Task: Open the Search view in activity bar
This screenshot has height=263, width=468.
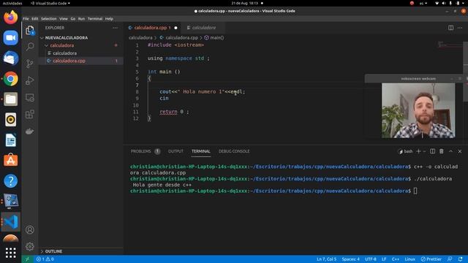Action: (x=30, y=47)
